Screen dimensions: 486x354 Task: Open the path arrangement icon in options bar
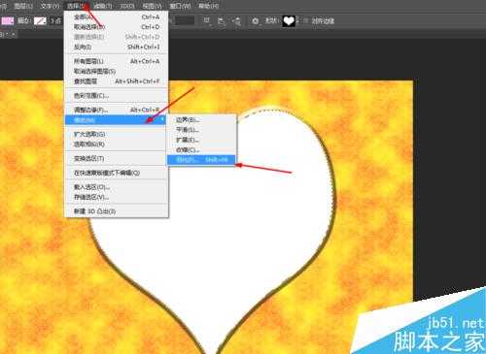pyautogui.click(x=237, y=21)
